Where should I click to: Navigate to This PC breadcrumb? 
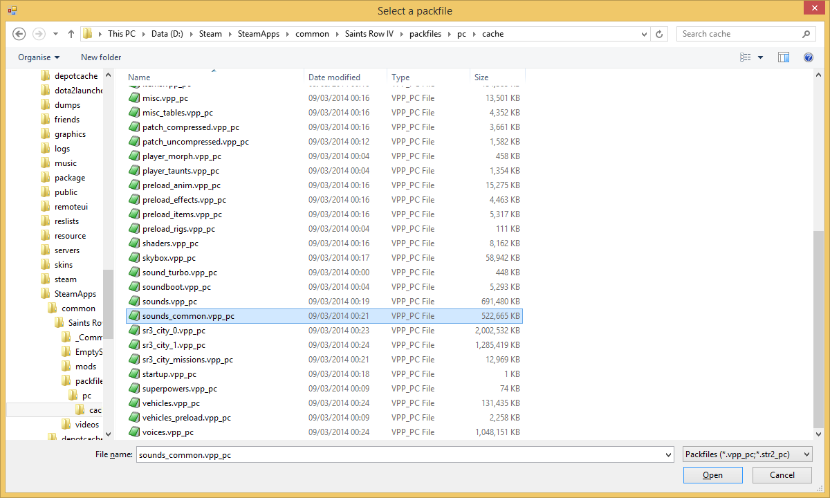122,34
